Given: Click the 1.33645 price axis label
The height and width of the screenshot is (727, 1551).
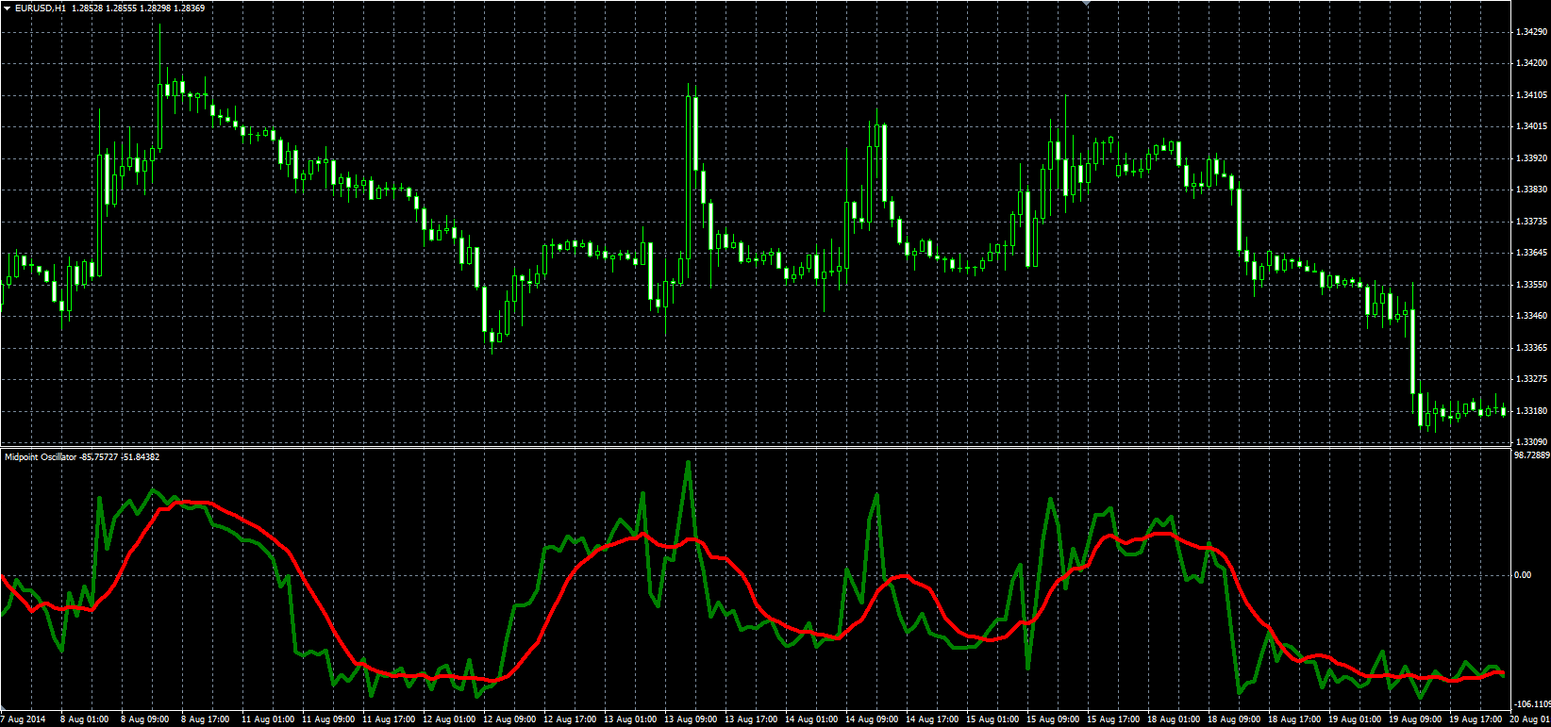Looking at the screenshot, I should 1531,253.
